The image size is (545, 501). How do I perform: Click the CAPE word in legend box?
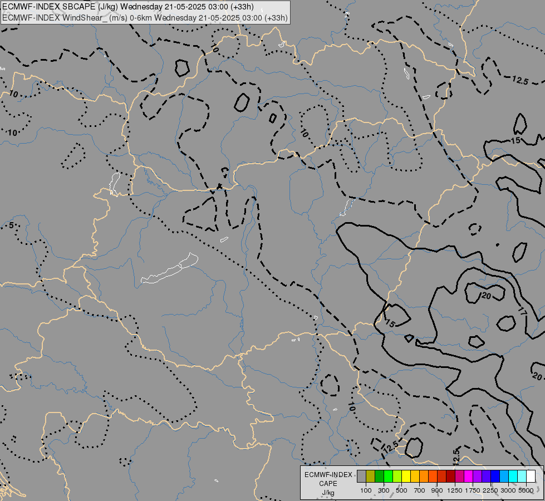coord(328,484)
